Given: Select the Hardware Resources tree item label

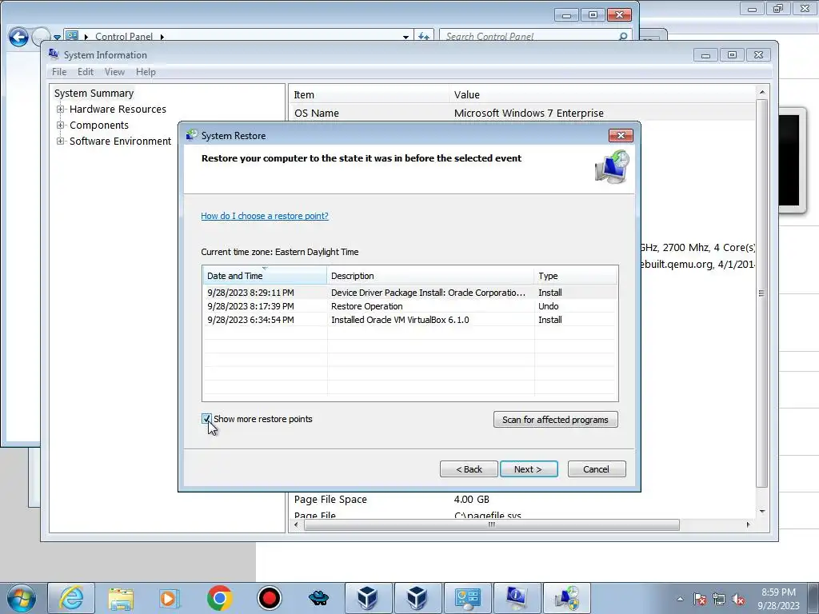Looking at the screenshot, I should coord(118,109).
